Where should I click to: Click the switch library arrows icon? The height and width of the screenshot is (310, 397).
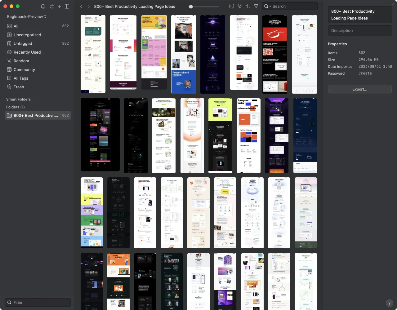point(51,7)
